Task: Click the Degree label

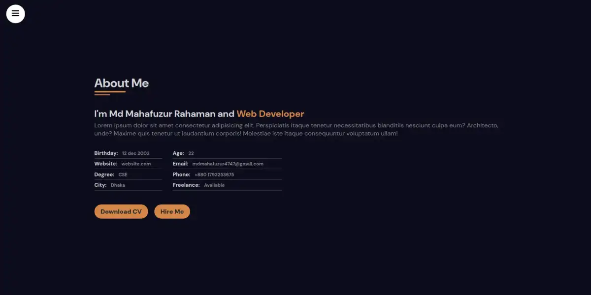Action: (104, 175)
